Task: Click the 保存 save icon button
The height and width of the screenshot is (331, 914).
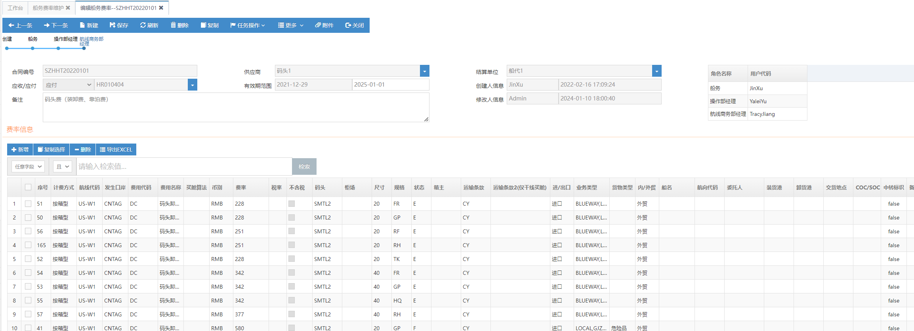Action: point(119,25)
